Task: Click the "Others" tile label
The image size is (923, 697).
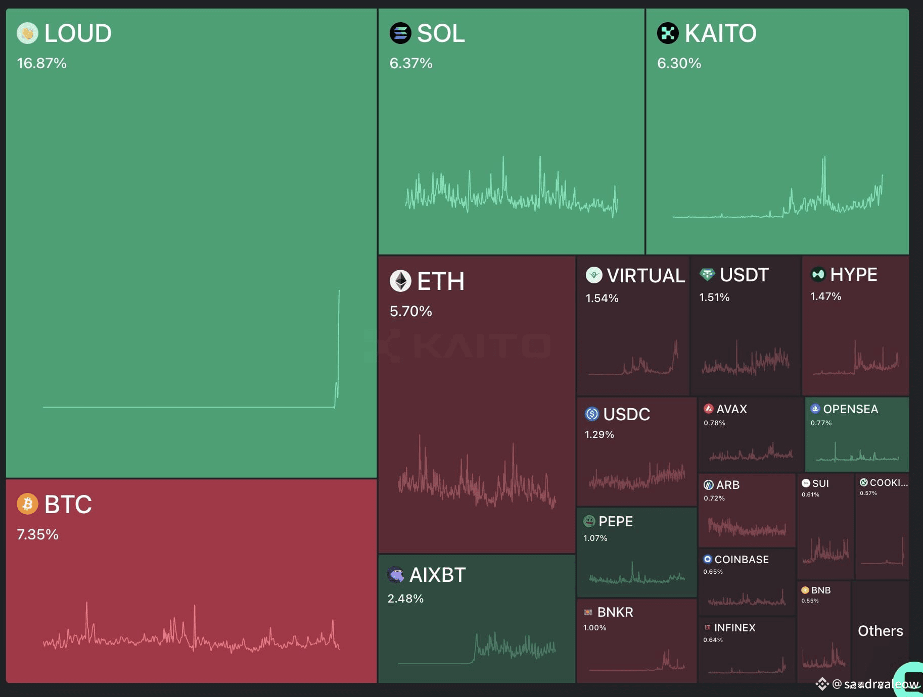Action: click(x=881, y=631)
